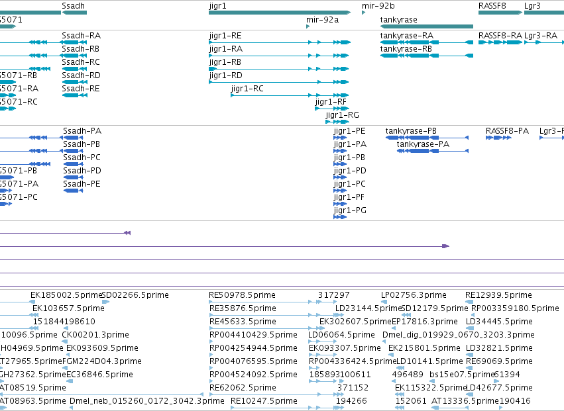The height and width of the screenshot is (411, 564).
Task: Select transcript Ssadh-RA label
Action: [x=81, y=36]
